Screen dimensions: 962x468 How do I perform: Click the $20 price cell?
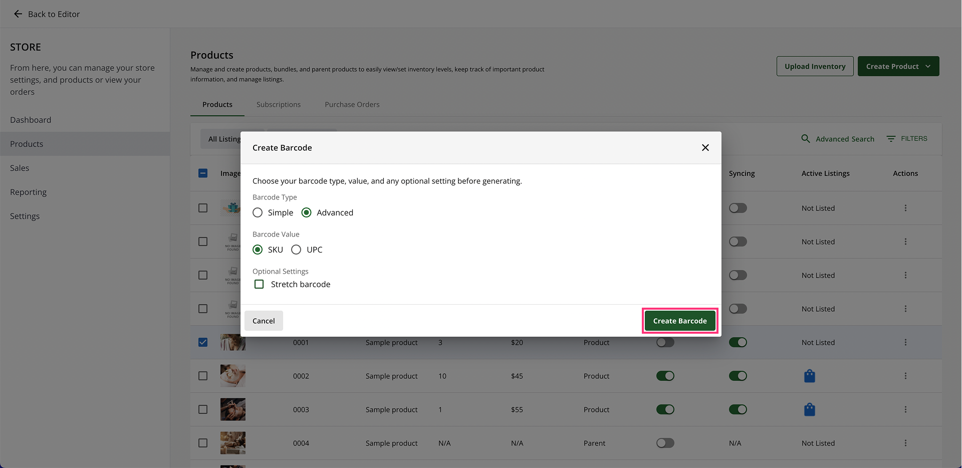(x=517, y=342)
